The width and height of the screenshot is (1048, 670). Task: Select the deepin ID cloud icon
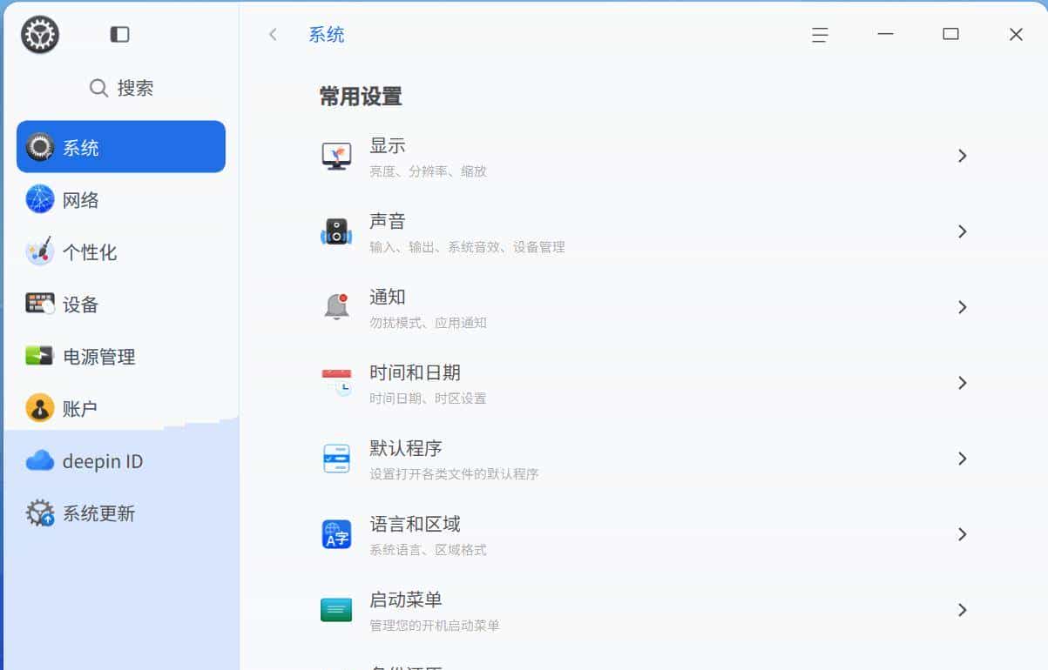pos(38,460)
